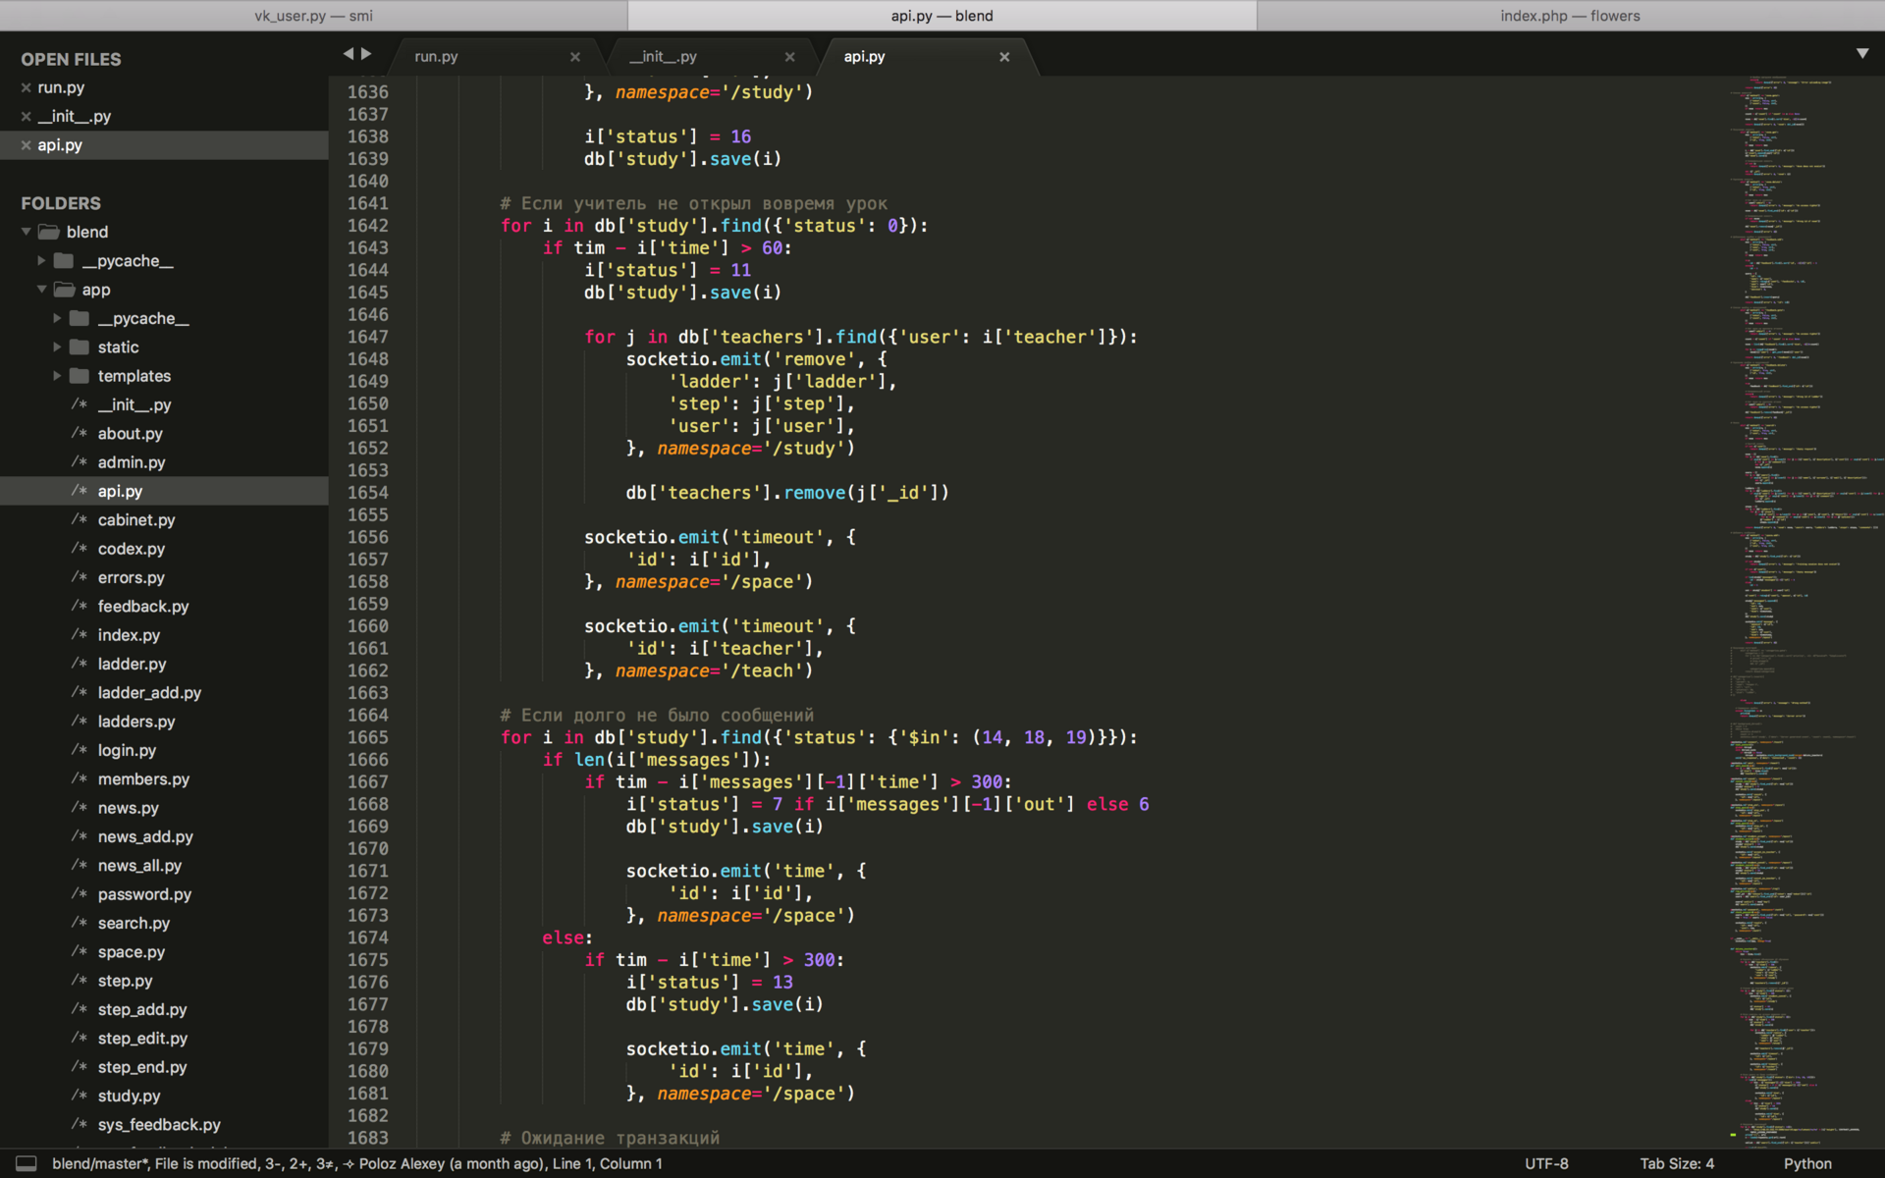Collapse the app folder
Screen dimensions: 1885x1178
point(41,290)
